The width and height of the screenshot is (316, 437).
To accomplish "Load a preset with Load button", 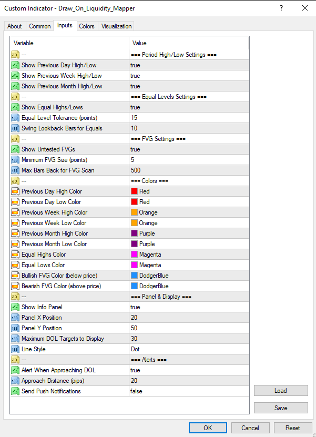I will 281,391.
